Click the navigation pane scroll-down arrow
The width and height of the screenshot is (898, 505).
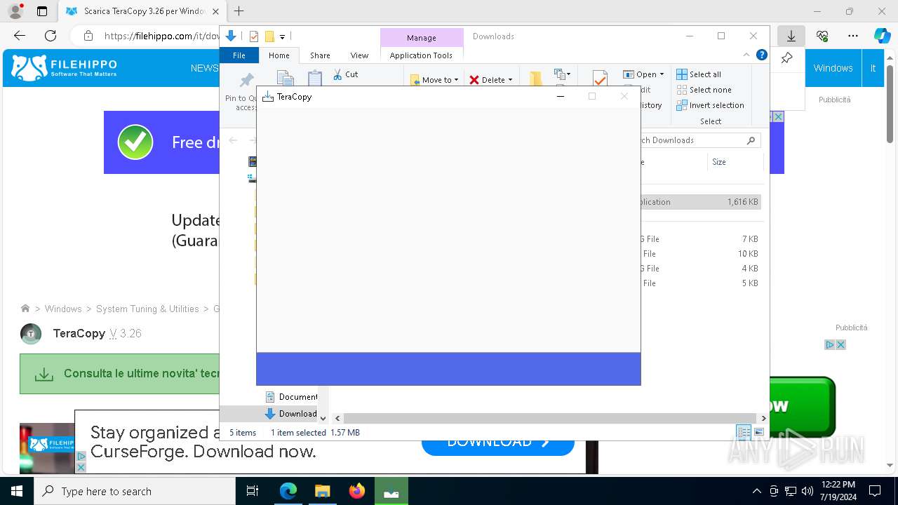coord(323,418)
